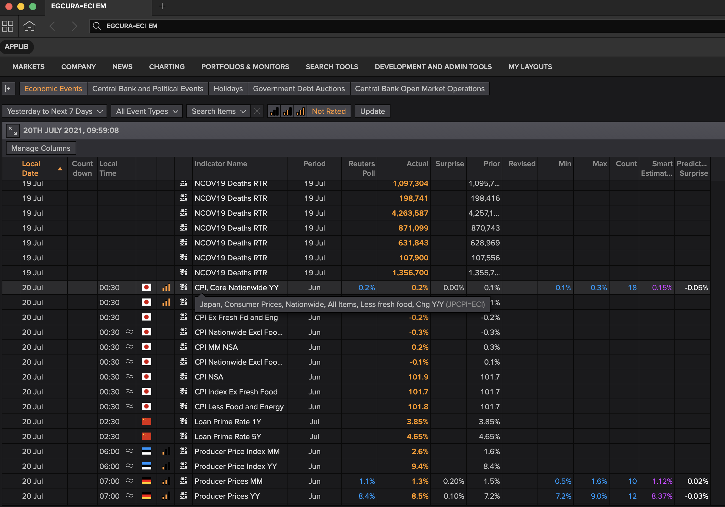Sort by Local Date column header
Screen dimensions: 725x507
(x=43, y=169)
